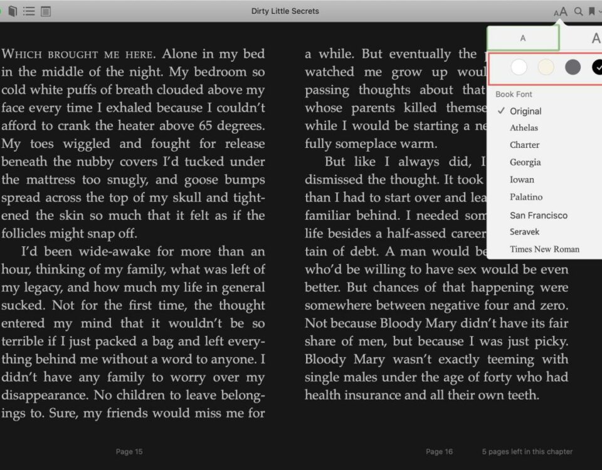Select the gray page theme
602x470 pixels.
[x=573, y=67]
